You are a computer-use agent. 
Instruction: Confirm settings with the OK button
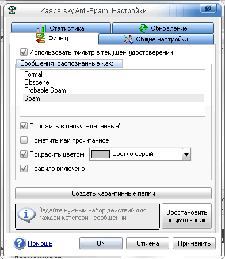click(101, 243)
